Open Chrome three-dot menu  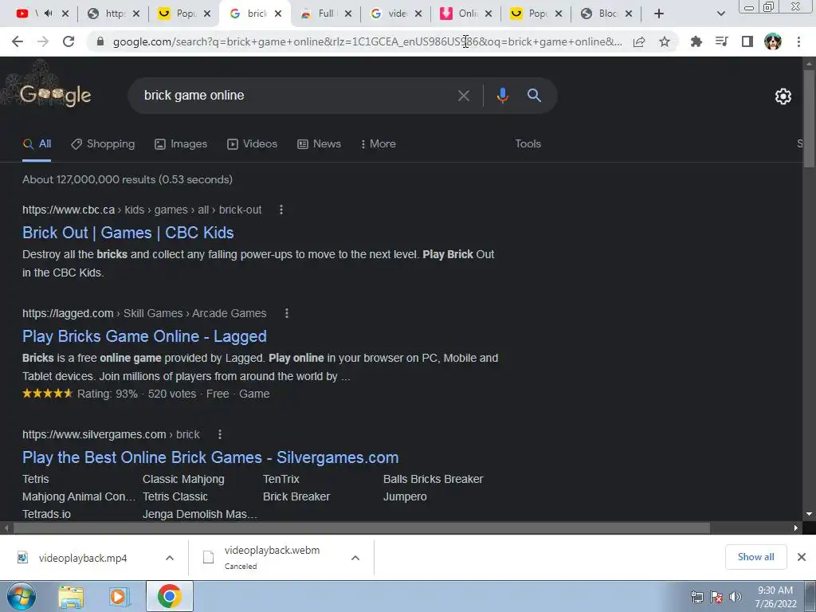point(798,41)
